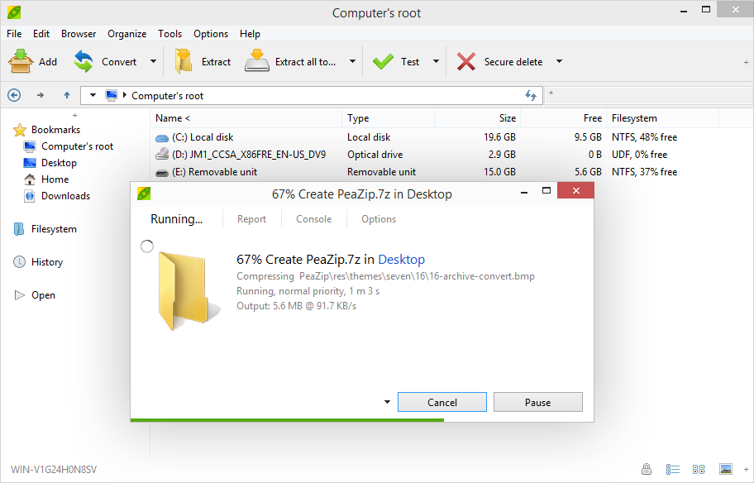
Task: Expand the Secure delete dropdown arrow
Action: [x=559, y=61]
